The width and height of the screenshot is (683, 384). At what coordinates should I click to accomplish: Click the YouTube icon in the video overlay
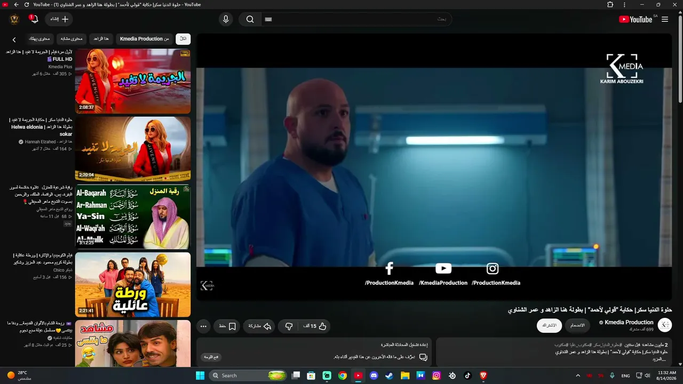pos(443,269)
